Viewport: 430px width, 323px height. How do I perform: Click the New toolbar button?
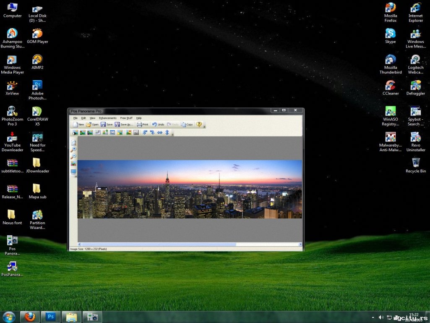click(x=78, y=124)
